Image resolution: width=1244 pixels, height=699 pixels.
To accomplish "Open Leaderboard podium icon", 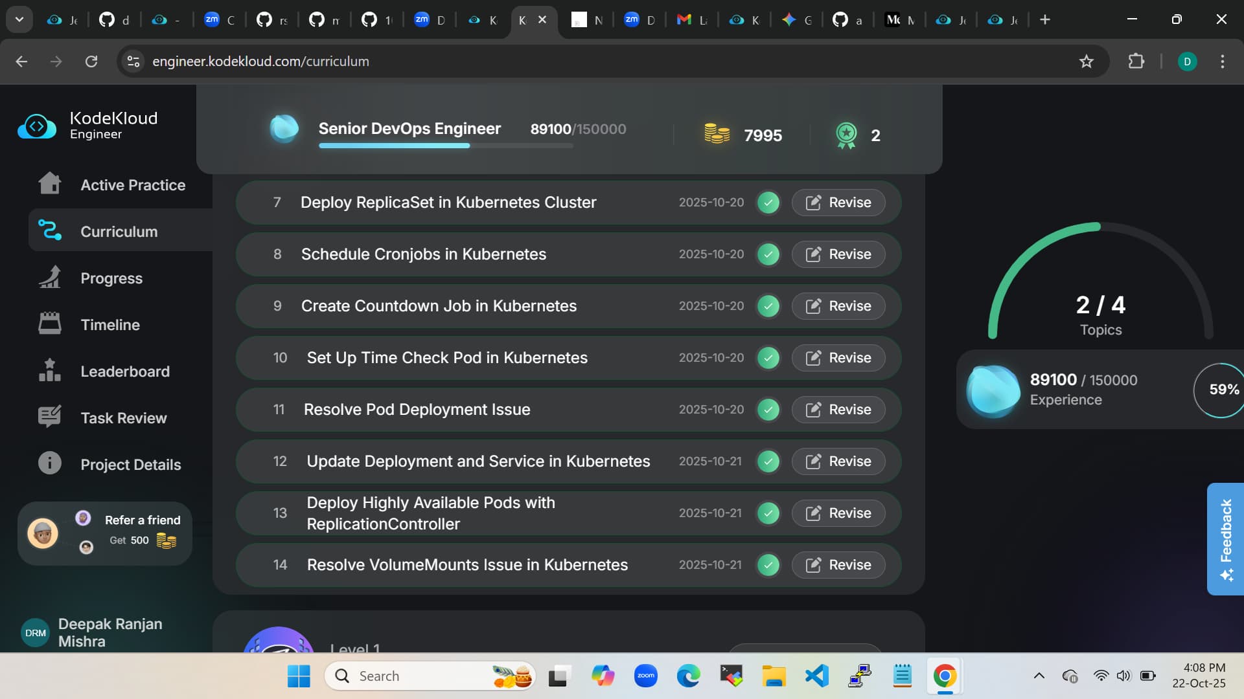I will (x=50, y=370).
